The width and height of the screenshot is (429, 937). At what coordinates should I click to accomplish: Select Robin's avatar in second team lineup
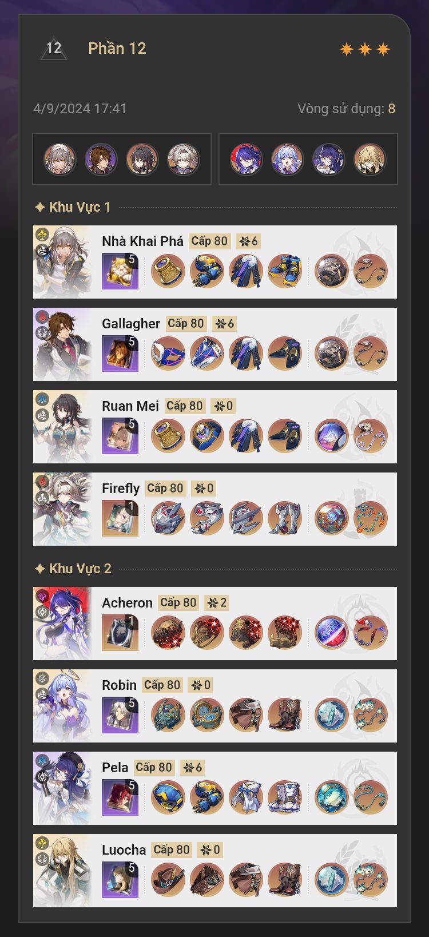point(288,159)
